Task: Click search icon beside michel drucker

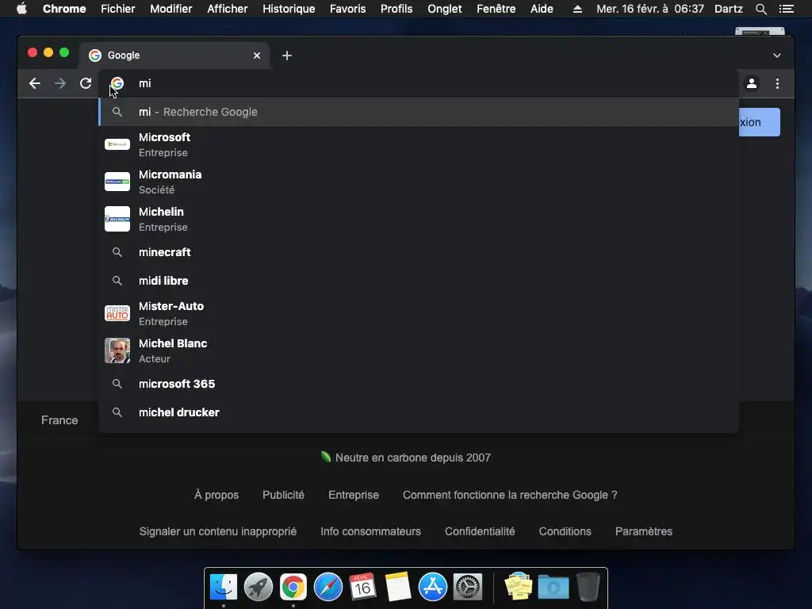Action: coord(117,412)
